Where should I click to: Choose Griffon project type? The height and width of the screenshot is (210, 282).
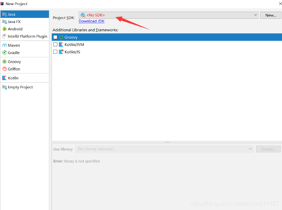coord(24,69)
